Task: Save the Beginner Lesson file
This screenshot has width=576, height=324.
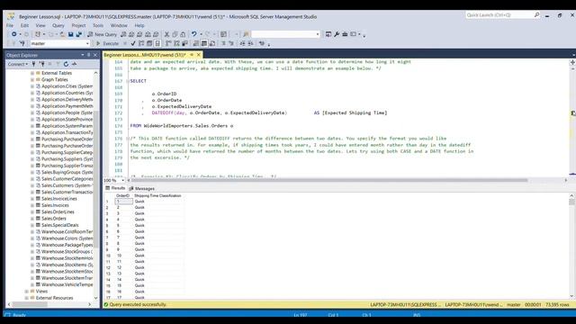Action: pyautogui.click(x=70, y=34)
